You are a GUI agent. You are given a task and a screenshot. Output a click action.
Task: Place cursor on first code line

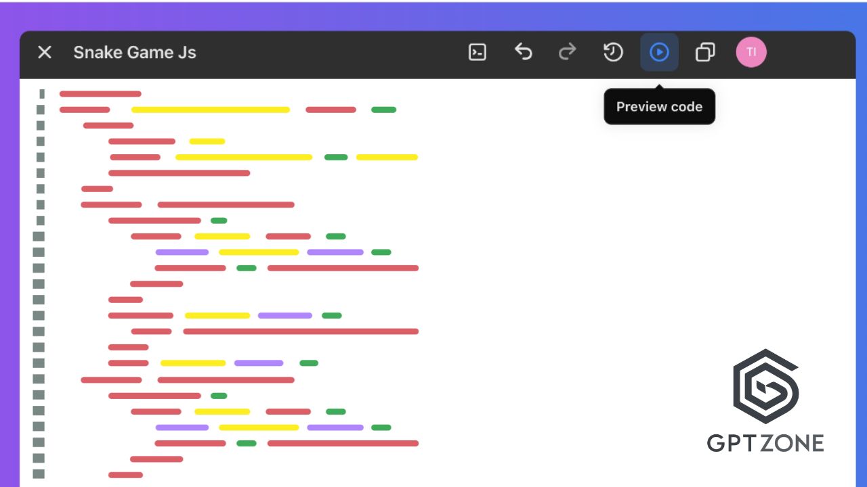click(x=100, y=94)
